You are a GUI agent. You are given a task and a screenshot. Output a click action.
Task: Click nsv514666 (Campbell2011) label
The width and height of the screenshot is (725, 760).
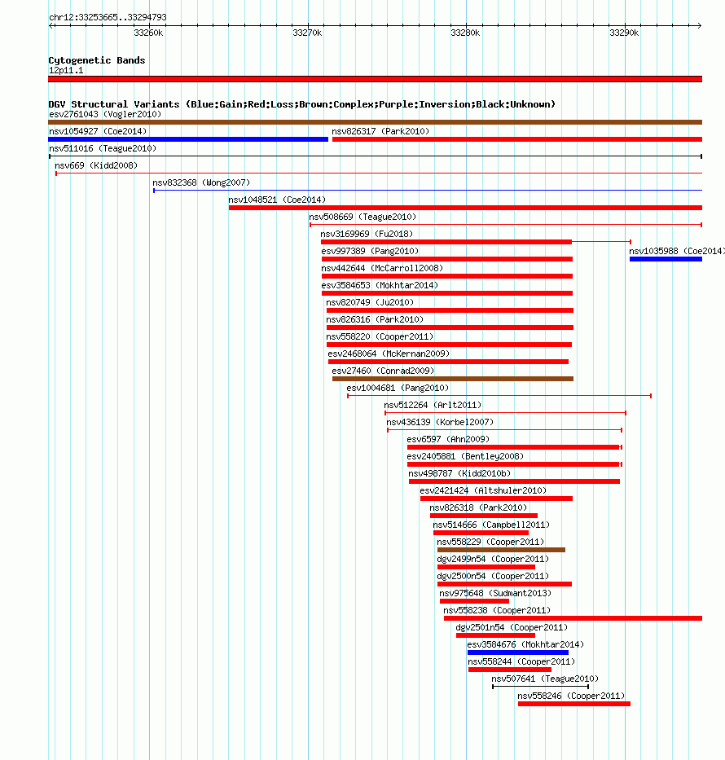[x=491, y=525]
